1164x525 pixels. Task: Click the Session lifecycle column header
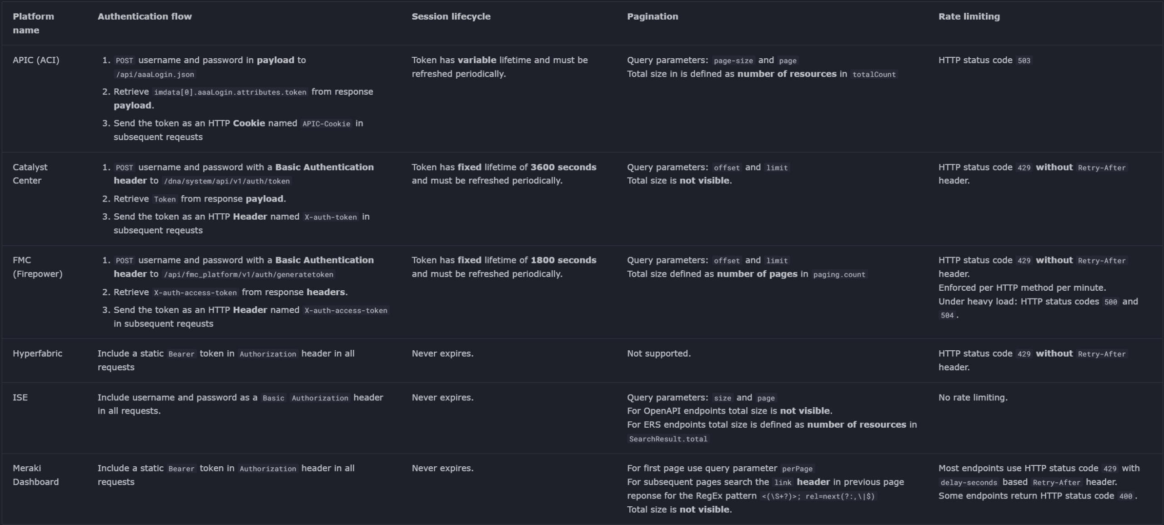(451, 16)
